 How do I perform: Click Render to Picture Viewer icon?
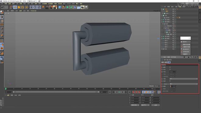point(51,7)
